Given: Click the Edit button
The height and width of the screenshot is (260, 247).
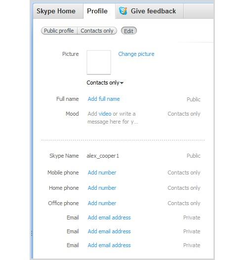Looking at the screenshot, I should point(129,31).
